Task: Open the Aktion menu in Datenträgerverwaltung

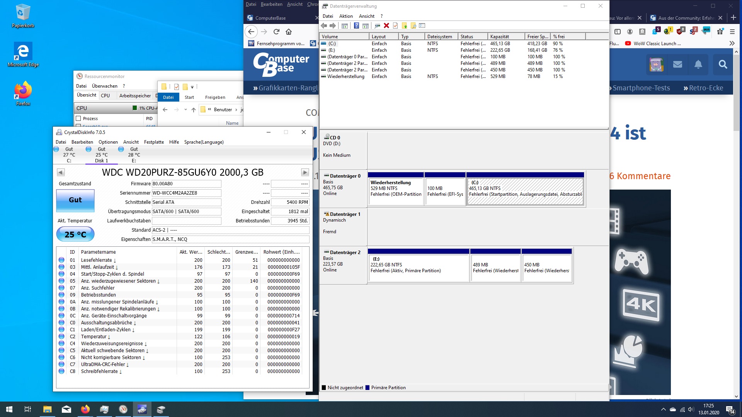Action: (x=346, y=16)
